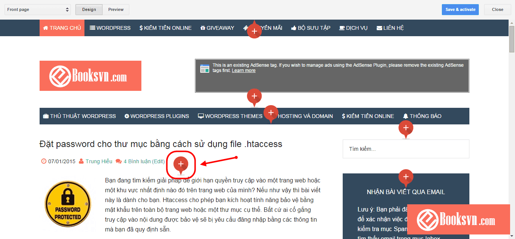The height and width of the screenshot is (239, 515).
Task: Click the Tìm kiếm search field
Action: coord(406,149)
